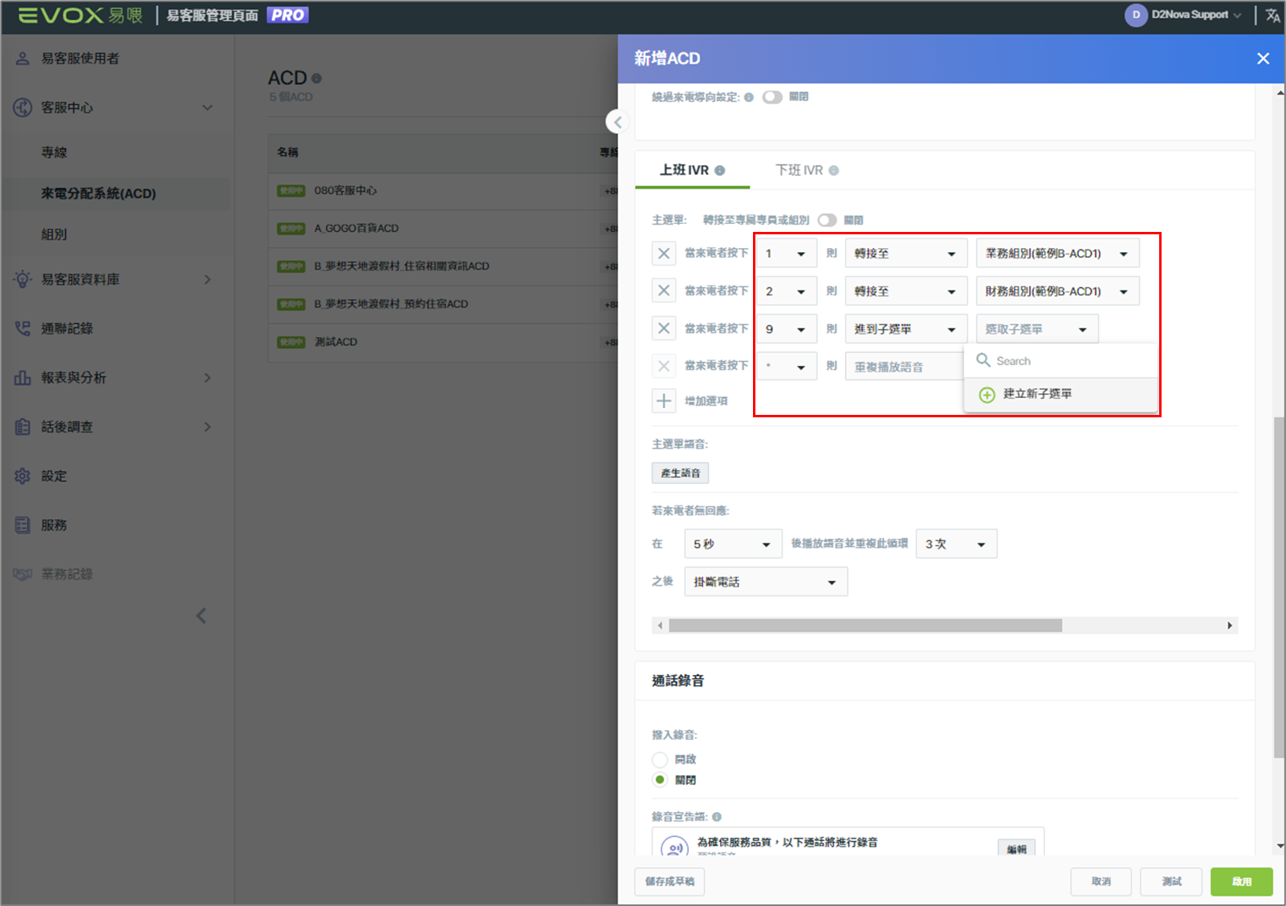Open the 選取子選單 dropdown
Screen dimensions: 1286x906
pyautogui.click(x=1037, y=329)
